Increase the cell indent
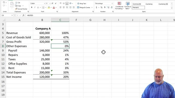 [74, 7]
